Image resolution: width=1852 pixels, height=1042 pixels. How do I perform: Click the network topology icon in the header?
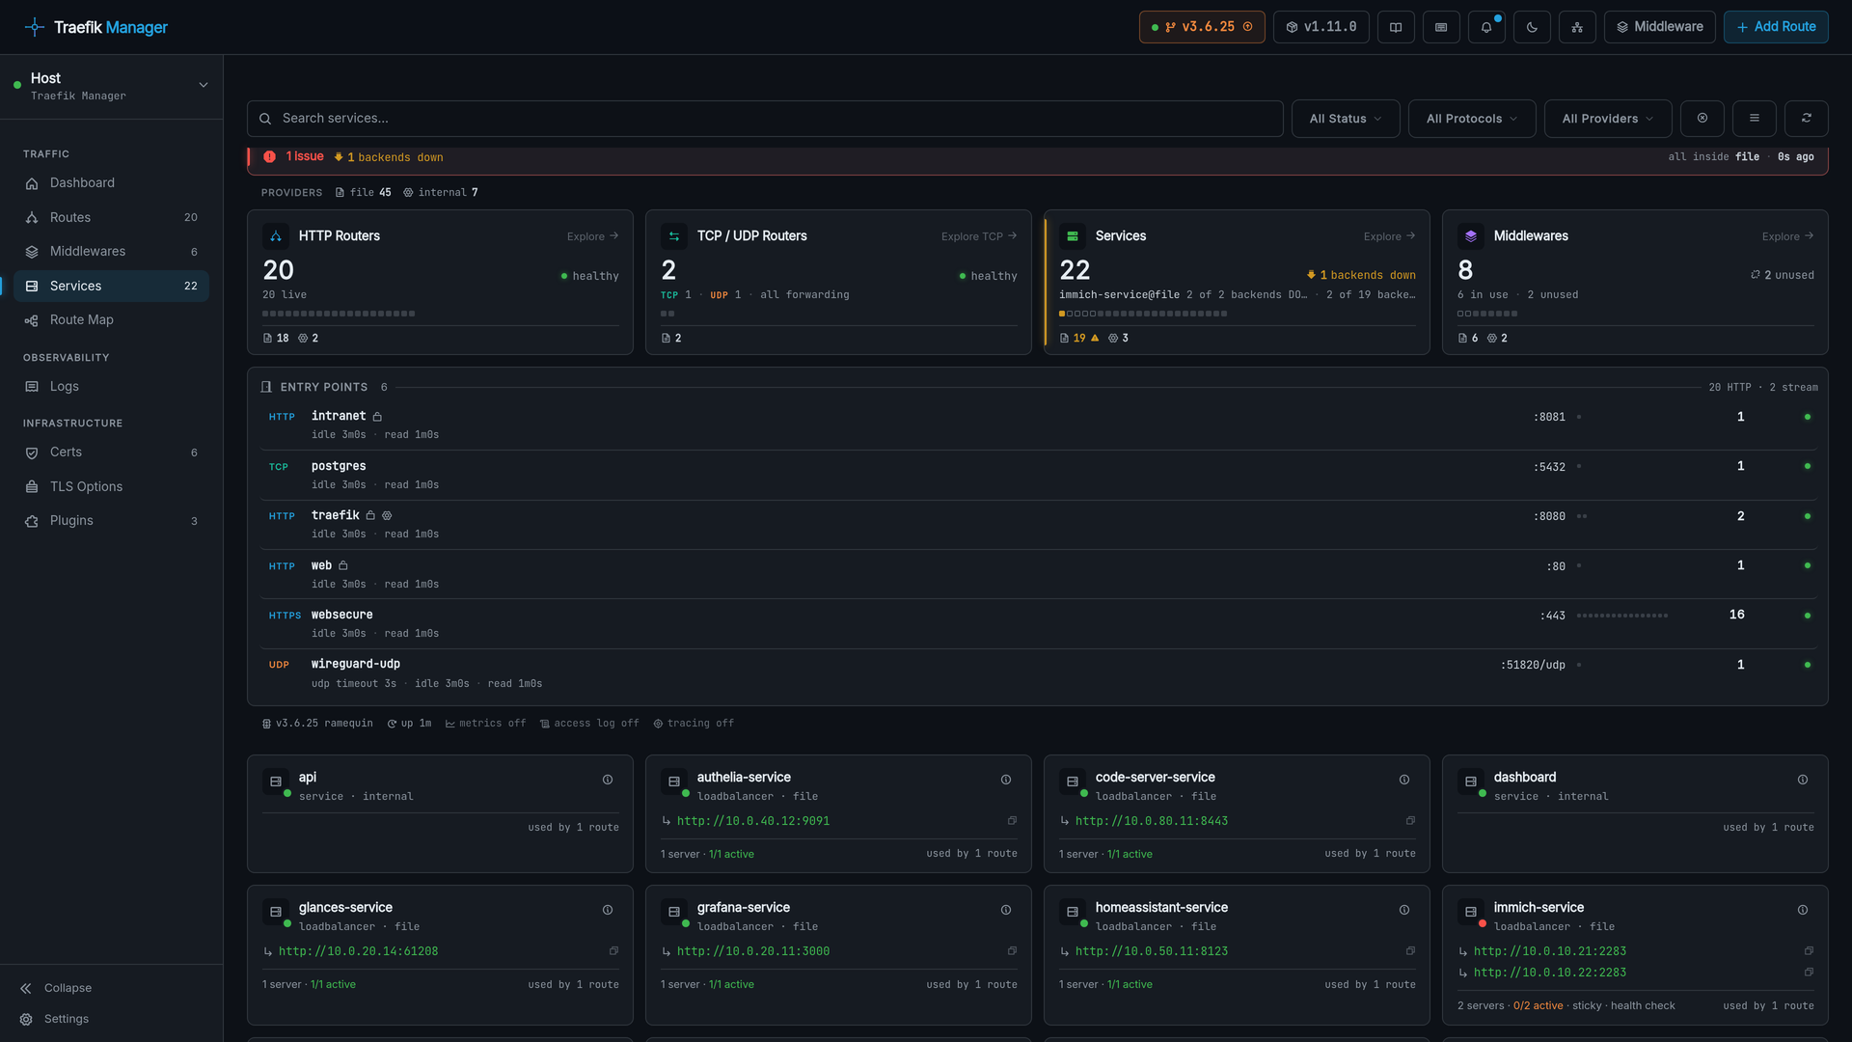1577,27
